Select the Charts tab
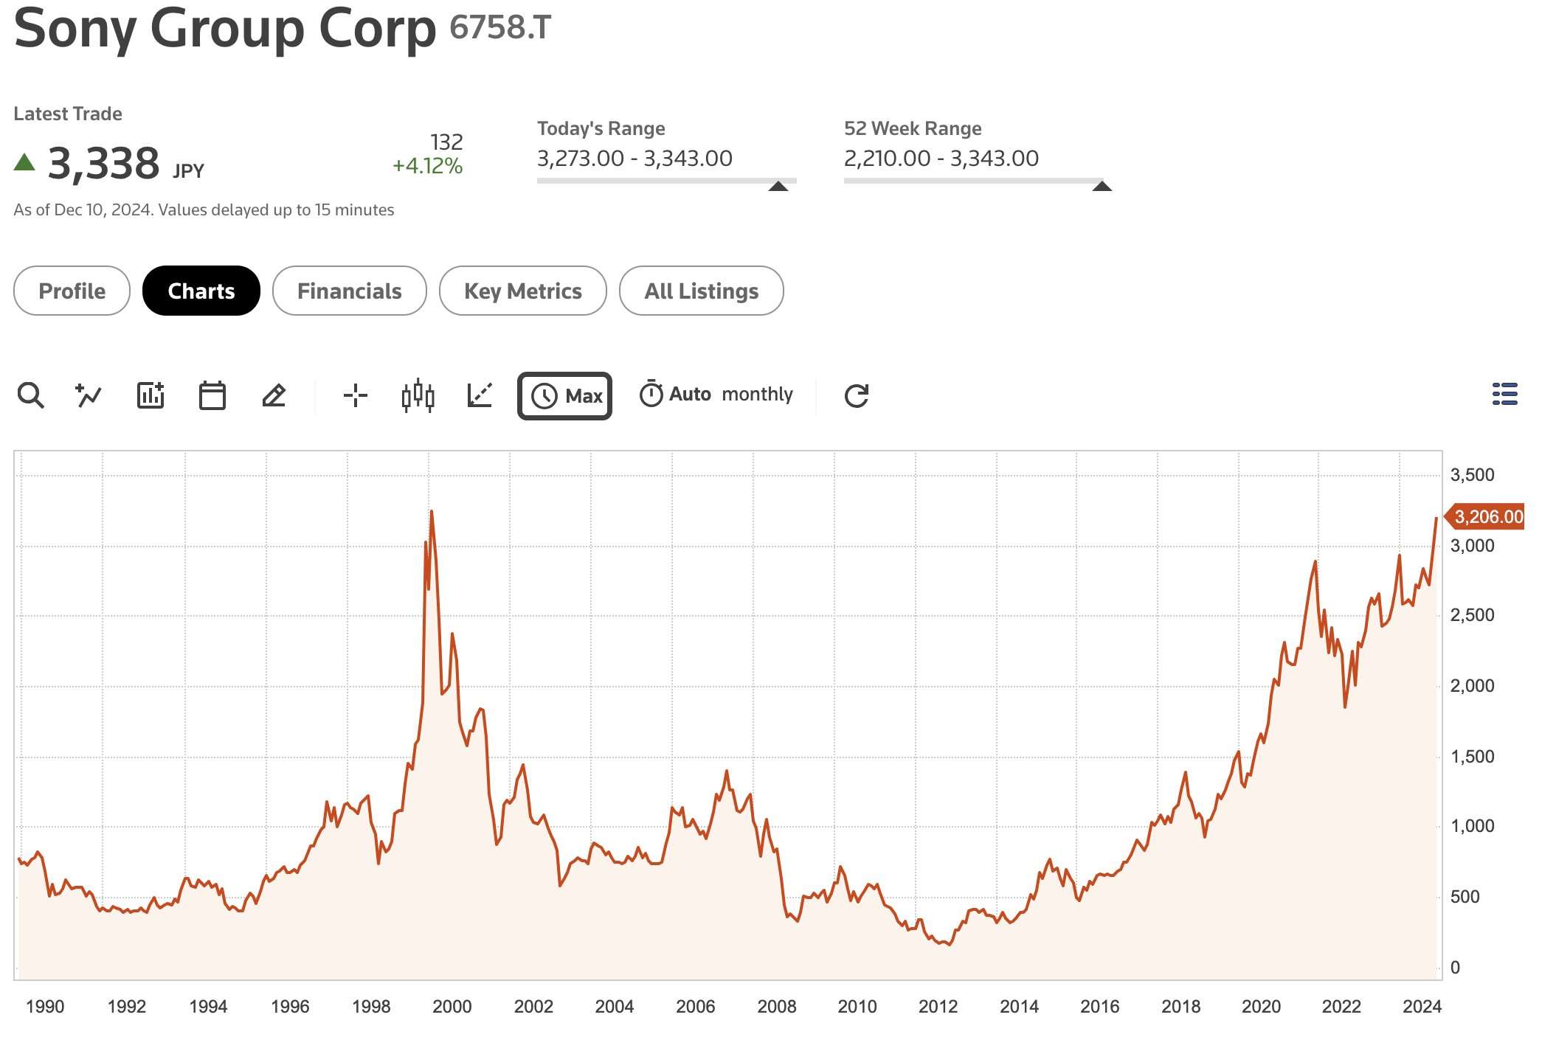1542x1037 pixels. tap(201, 291)
